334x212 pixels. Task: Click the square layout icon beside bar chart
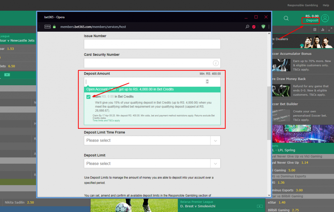(315, 30)
